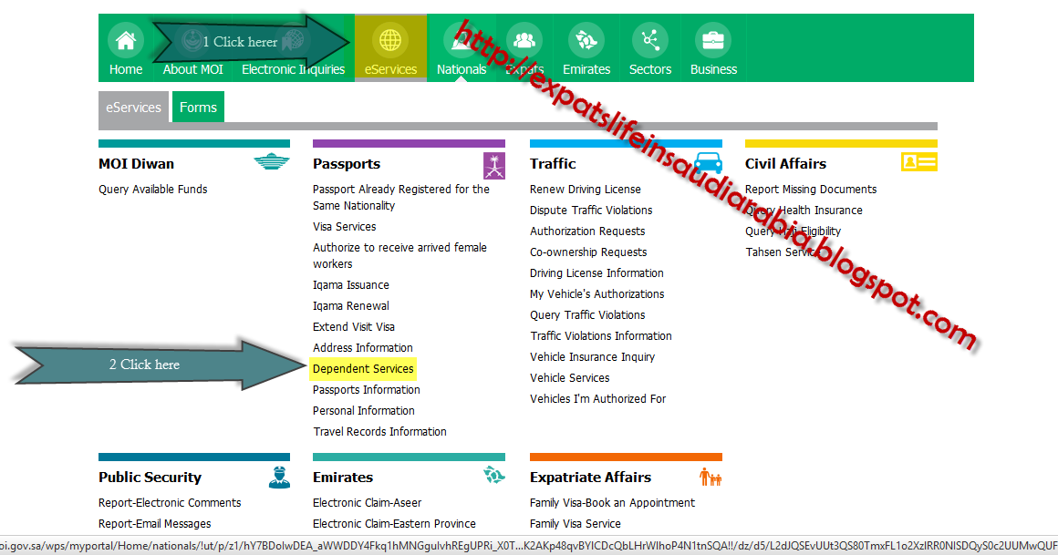Open Electronic Claim-Eastern Province link
The width and height of the screenshot is (1058, 555).
[394, 524]
